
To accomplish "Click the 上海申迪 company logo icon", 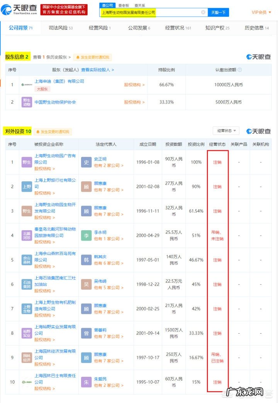I will pos(27,84).
